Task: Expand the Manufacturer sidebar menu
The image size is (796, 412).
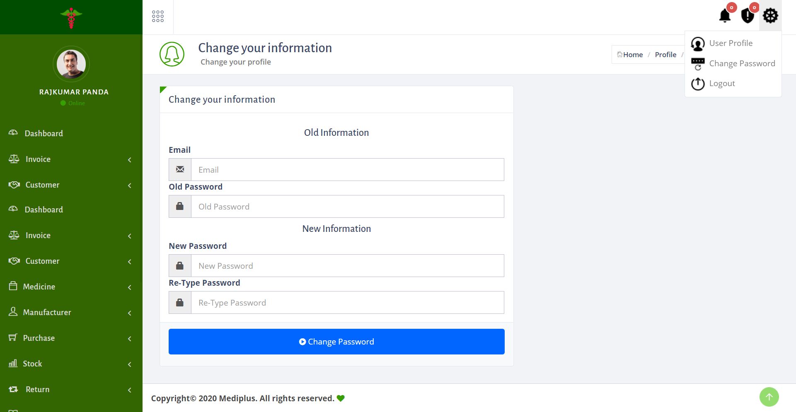Action: pyautogui.click(x=47, y=312)
